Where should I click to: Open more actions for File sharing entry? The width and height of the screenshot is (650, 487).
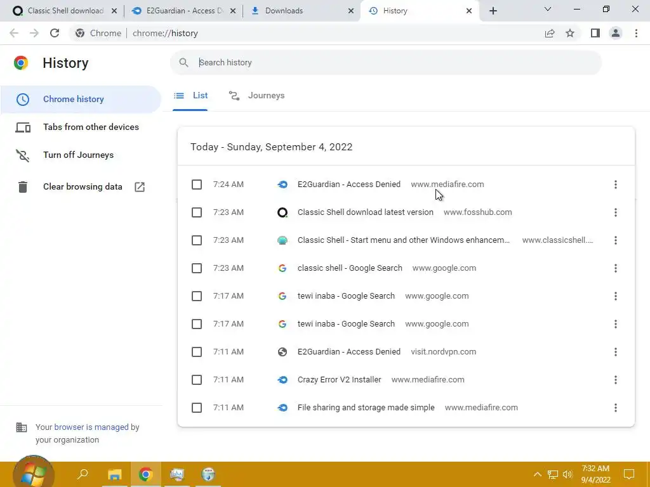point(616,408)
